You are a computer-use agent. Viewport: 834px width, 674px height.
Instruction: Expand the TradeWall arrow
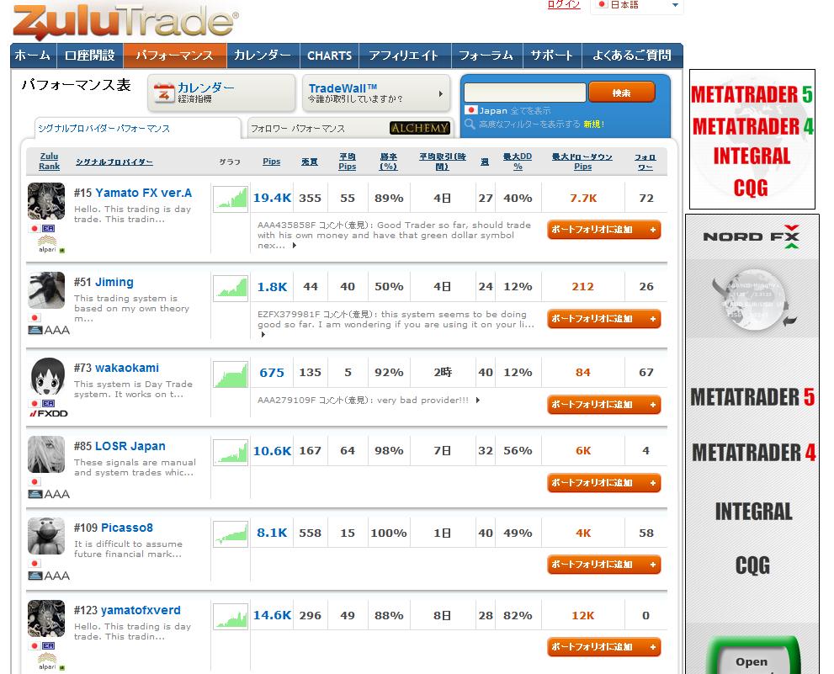coord(440,93)
